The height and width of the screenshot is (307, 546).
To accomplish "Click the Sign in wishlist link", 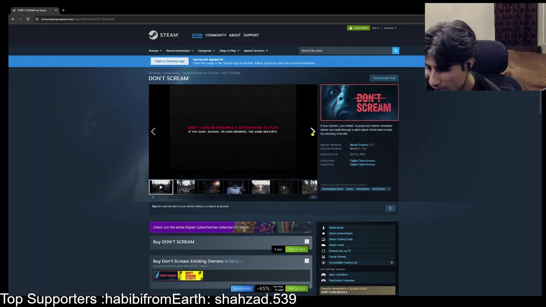I will pyautogui.click(x=156, y=206).
